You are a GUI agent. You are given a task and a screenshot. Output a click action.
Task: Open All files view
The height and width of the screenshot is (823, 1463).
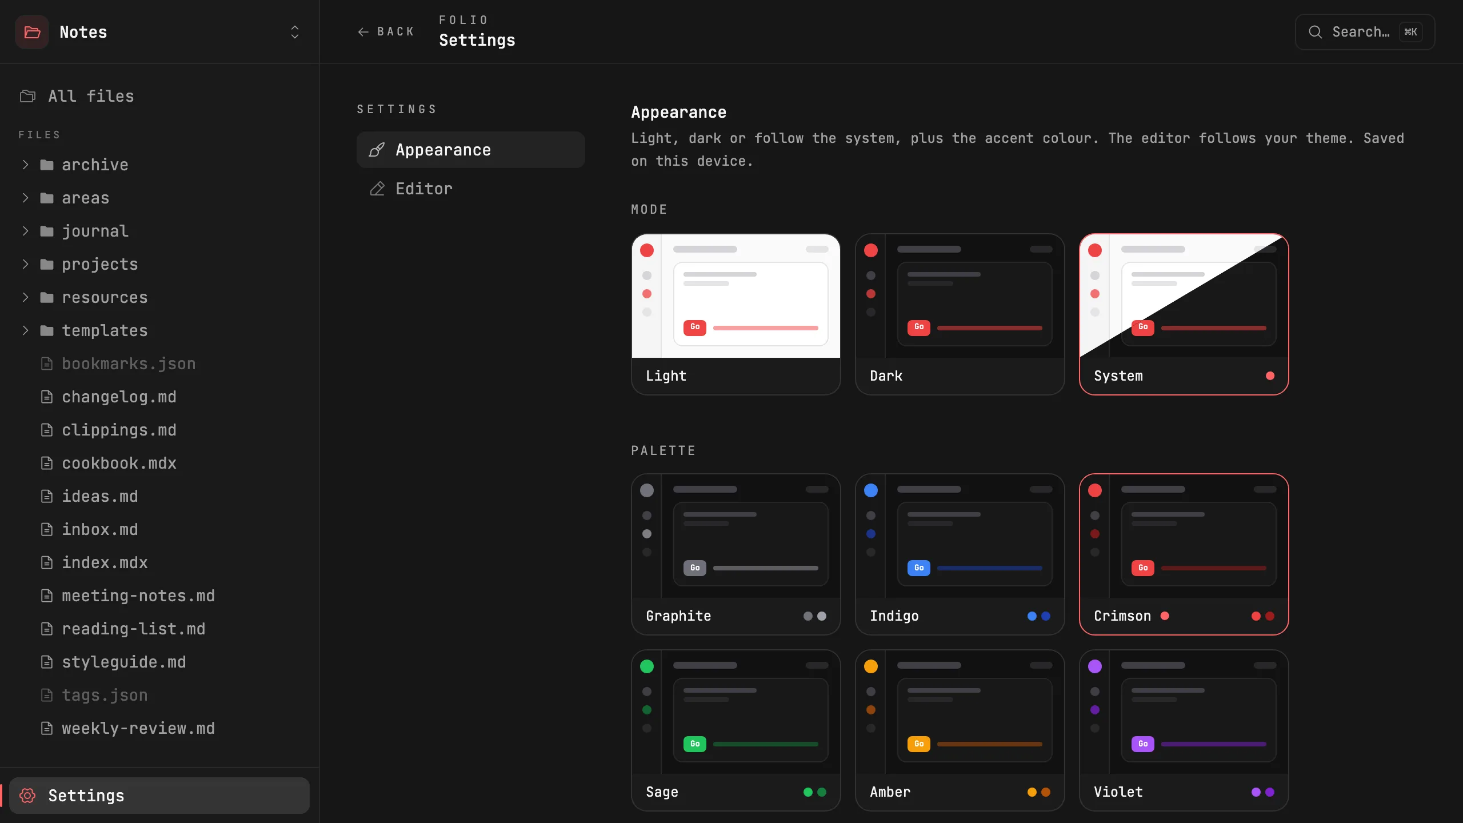click(159, 96)
